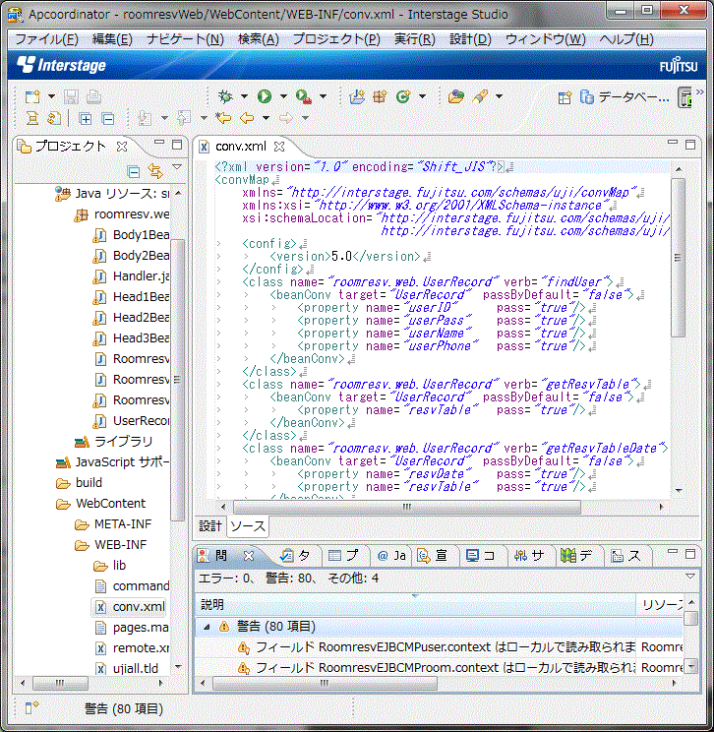Viewport: 714px width, 732px height.
Task: Select the ライブラリ node
Action: click(114, 441)
